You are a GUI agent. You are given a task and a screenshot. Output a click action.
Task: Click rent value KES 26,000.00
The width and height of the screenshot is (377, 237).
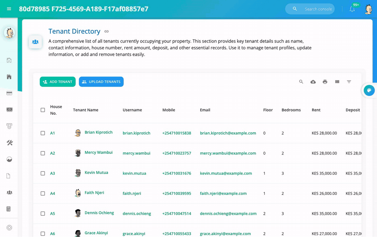tap(324, 194)
